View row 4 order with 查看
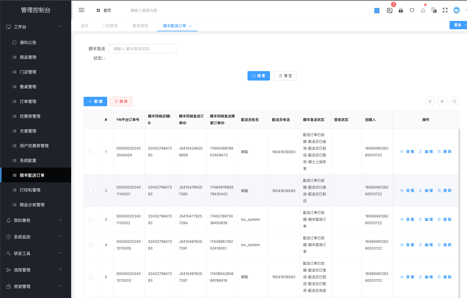 coord(407,245)
